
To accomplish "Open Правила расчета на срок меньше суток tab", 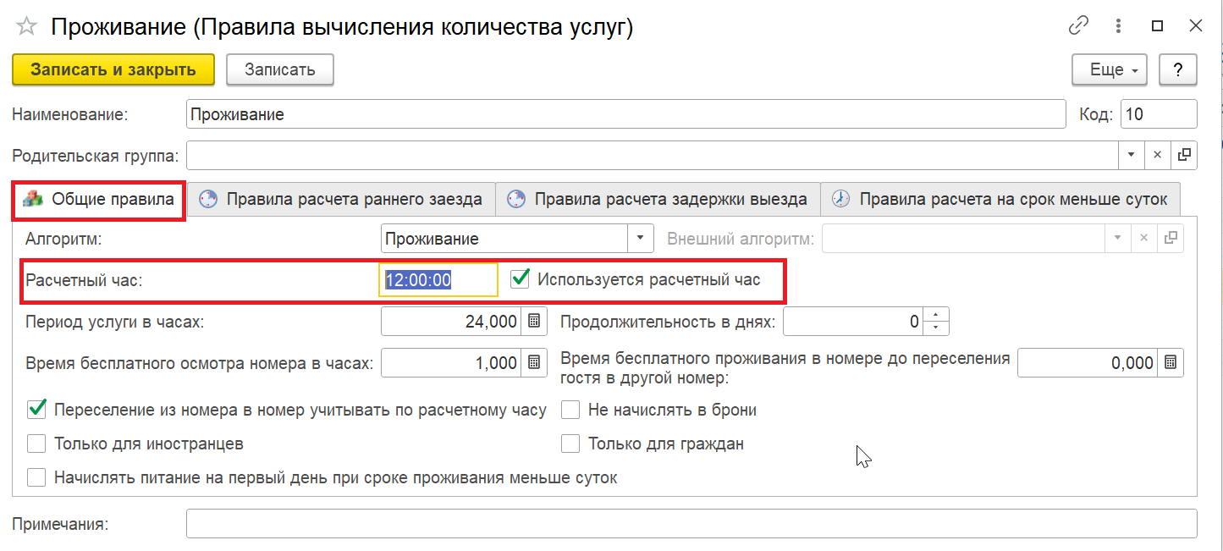I will click(x=1001, y=200).
